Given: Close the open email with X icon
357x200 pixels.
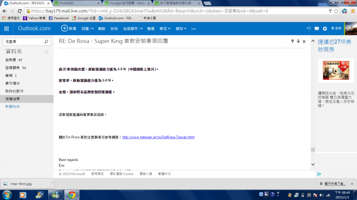Looking at the screenshot, I should [304, 42].
